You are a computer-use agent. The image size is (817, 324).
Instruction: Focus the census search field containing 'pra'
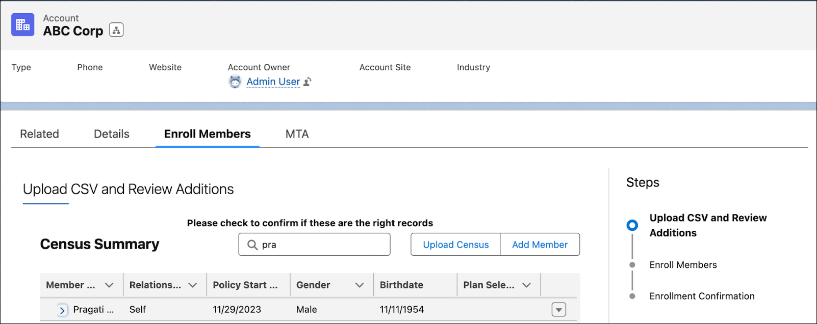click(314, 245)
